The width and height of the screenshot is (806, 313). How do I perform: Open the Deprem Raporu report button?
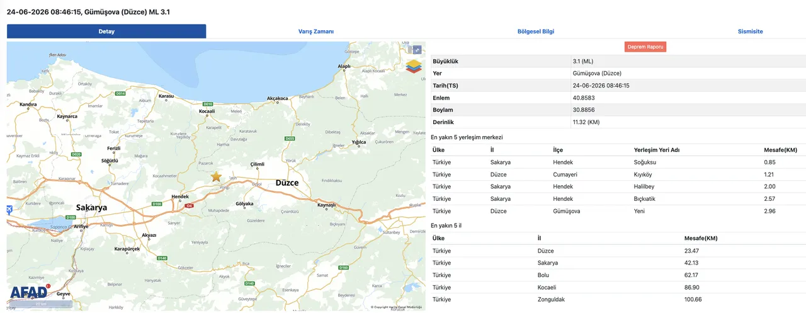point(645,47)
